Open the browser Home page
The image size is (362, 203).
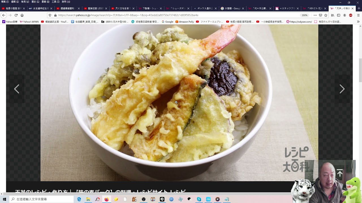click(22, 15)
